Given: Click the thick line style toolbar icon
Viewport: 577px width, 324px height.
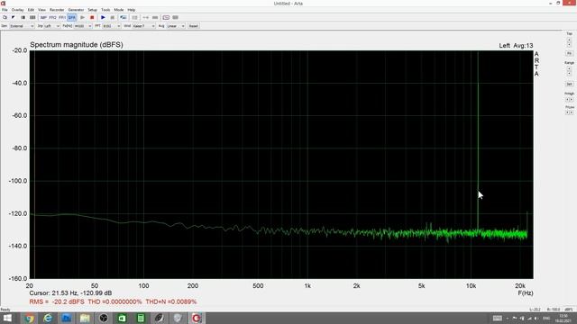Looking at the screenshot, I should [x=155, y=17].
